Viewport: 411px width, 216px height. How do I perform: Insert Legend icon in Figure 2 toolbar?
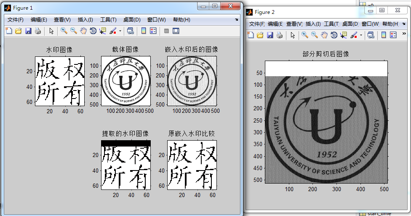(393, 35)
